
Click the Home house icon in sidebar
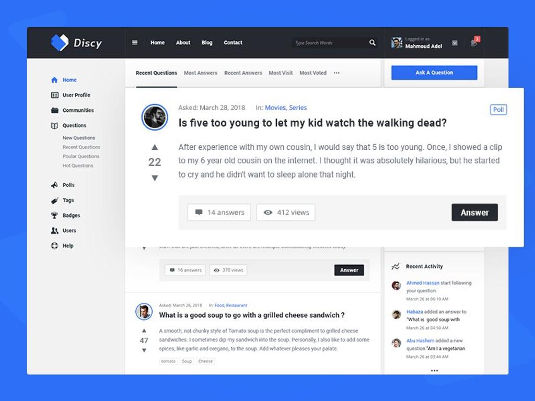click(x=54, y=80)
